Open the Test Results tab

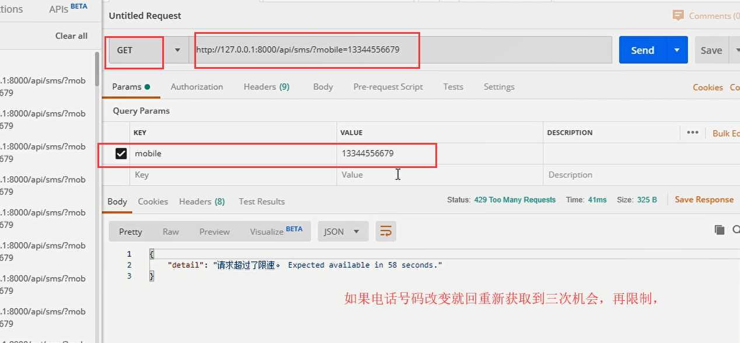pos(261,202)
